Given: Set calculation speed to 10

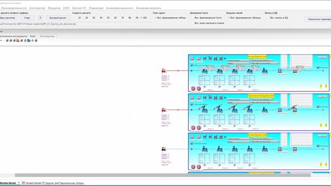Looking at the screenshot, I should click(78, 18).
